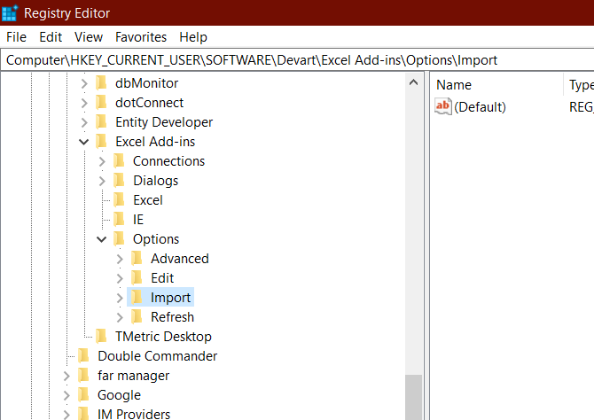Open the File menu
The width and height of the screenshot is (594, 420).
[16, 37]
